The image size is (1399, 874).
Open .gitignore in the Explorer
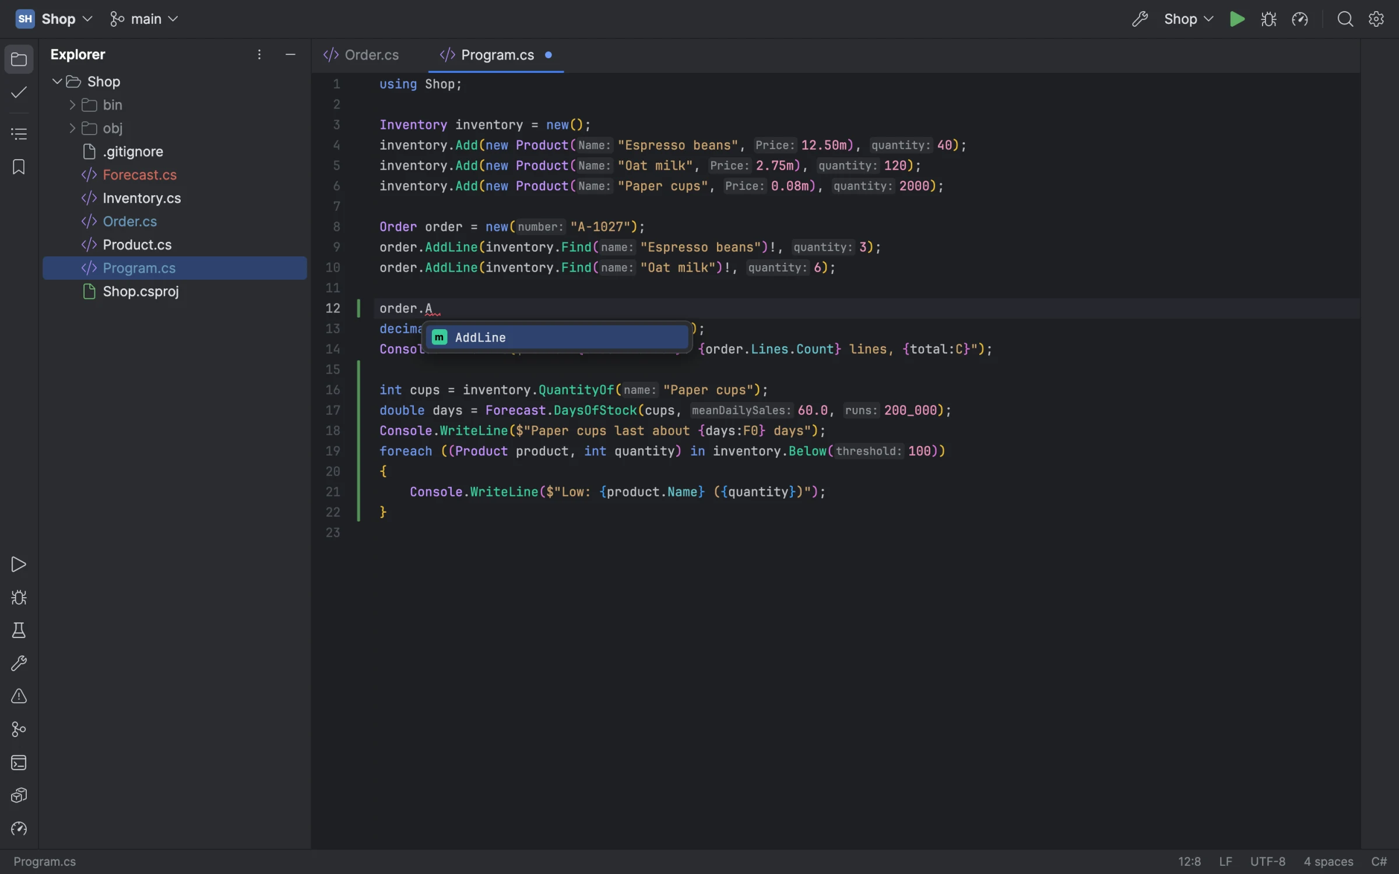(175, 151)
